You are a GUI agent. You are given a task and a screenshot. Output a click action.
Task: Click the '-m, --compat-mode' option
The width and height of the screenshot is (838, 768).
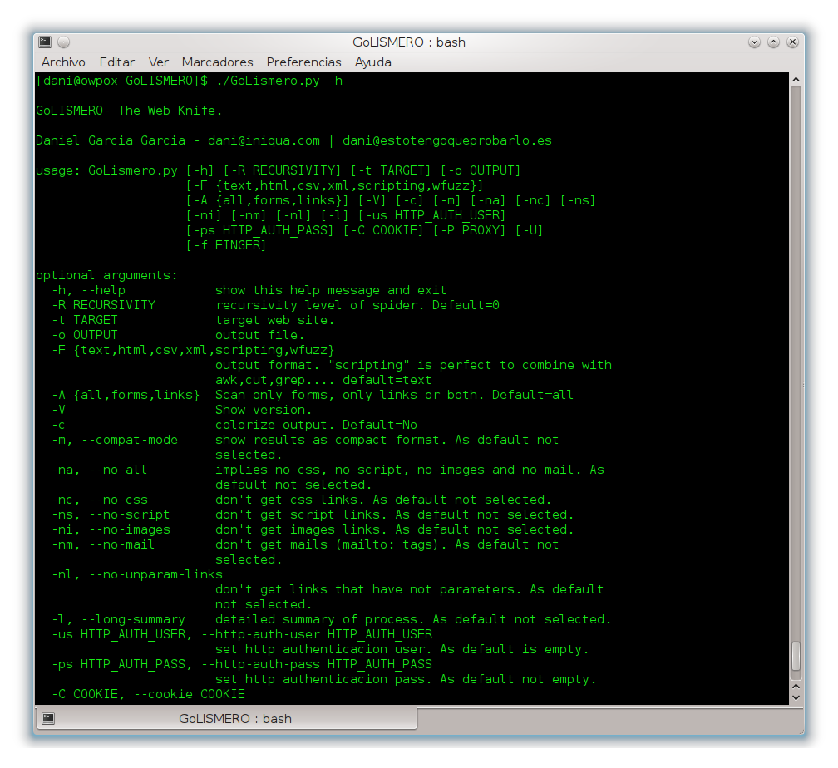click(115, 440)
